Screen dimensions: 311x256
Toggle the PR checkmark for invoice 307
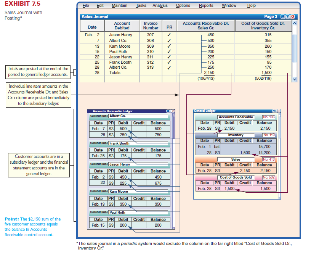click(169, 35)
